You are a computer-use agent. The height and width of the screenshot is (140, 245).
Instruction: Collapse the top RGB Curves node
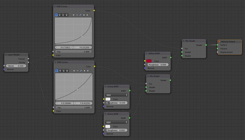(x=55, y=7)
